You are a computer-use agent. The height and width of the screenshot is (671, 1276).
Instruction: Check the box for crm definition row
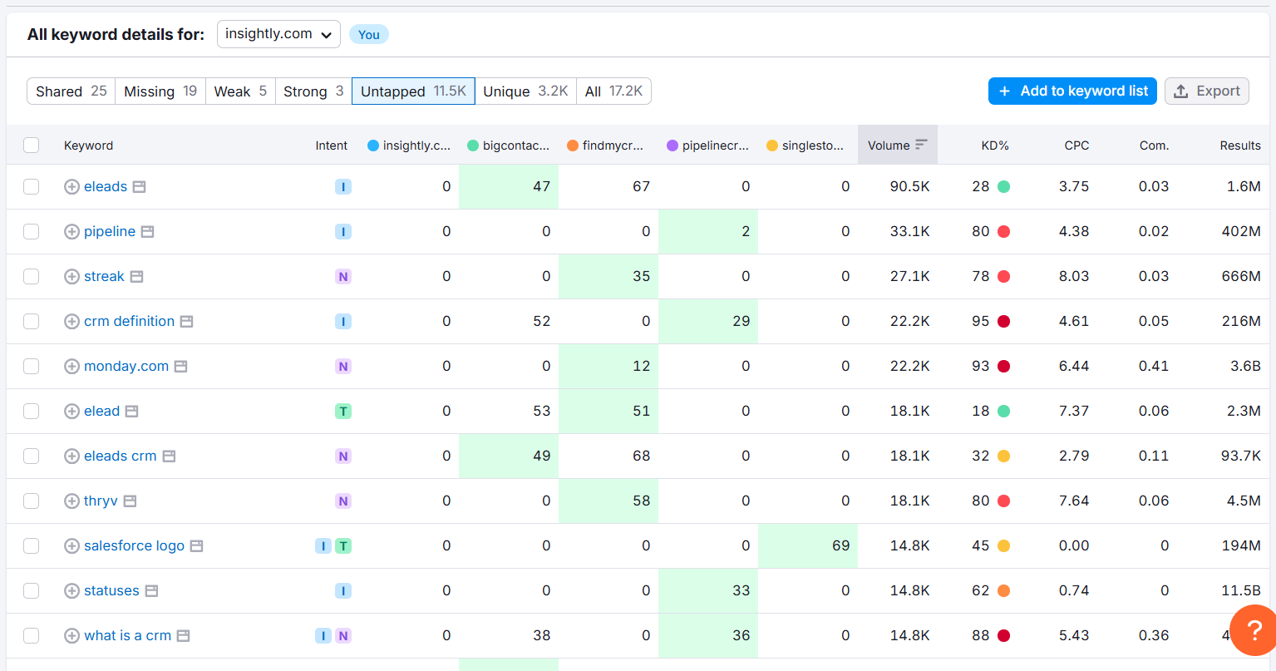[x=32, y=322]
